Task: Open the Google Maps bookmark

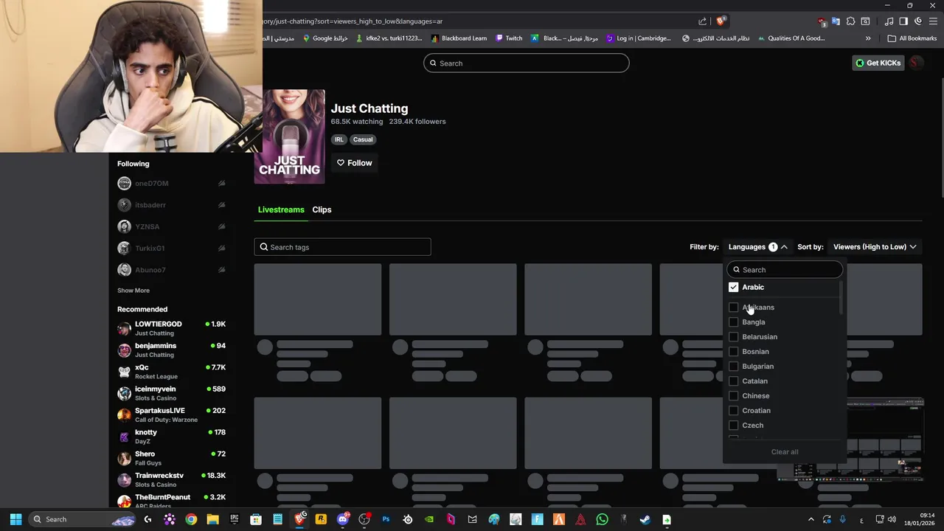Action: [325, 38]
